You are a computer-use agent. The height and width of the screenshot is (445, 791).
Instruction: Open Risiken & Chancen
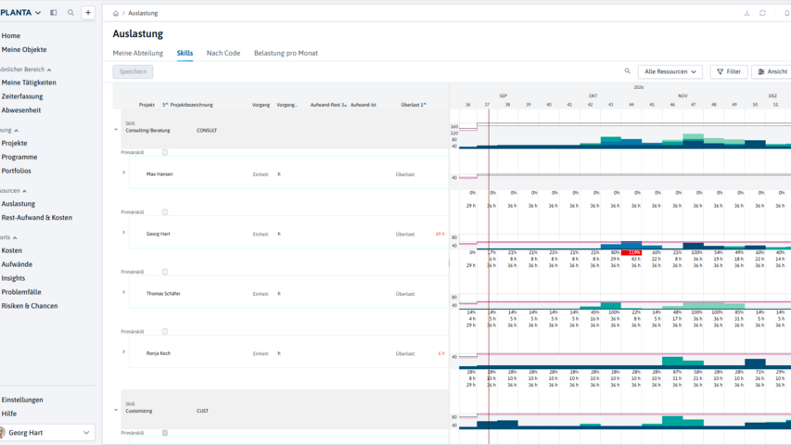pyautogui.click(x=30, y=306)
